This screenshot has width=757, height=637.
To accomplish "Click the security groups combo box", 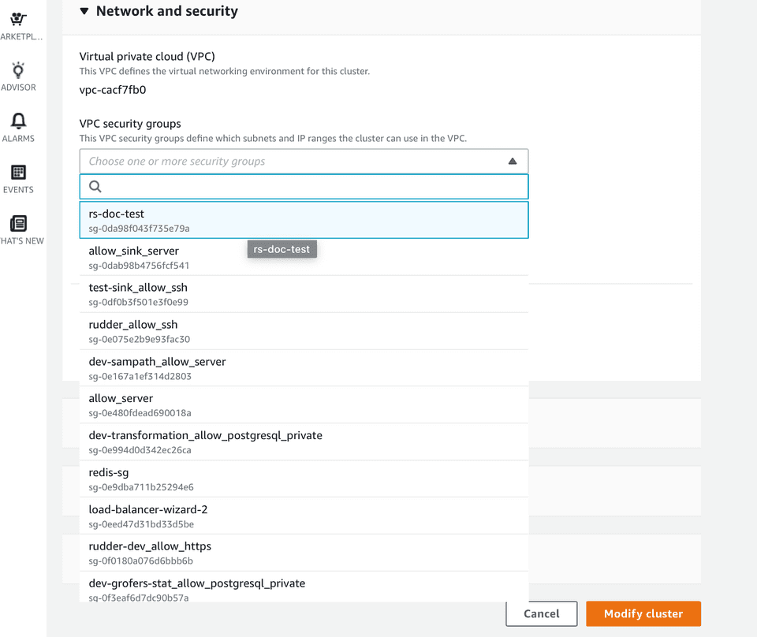I will tap(292, 162).
